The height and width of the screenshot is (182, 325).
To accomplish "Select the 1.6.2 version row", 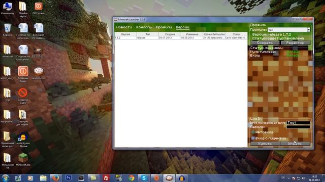I will click(x=181, y=38).
